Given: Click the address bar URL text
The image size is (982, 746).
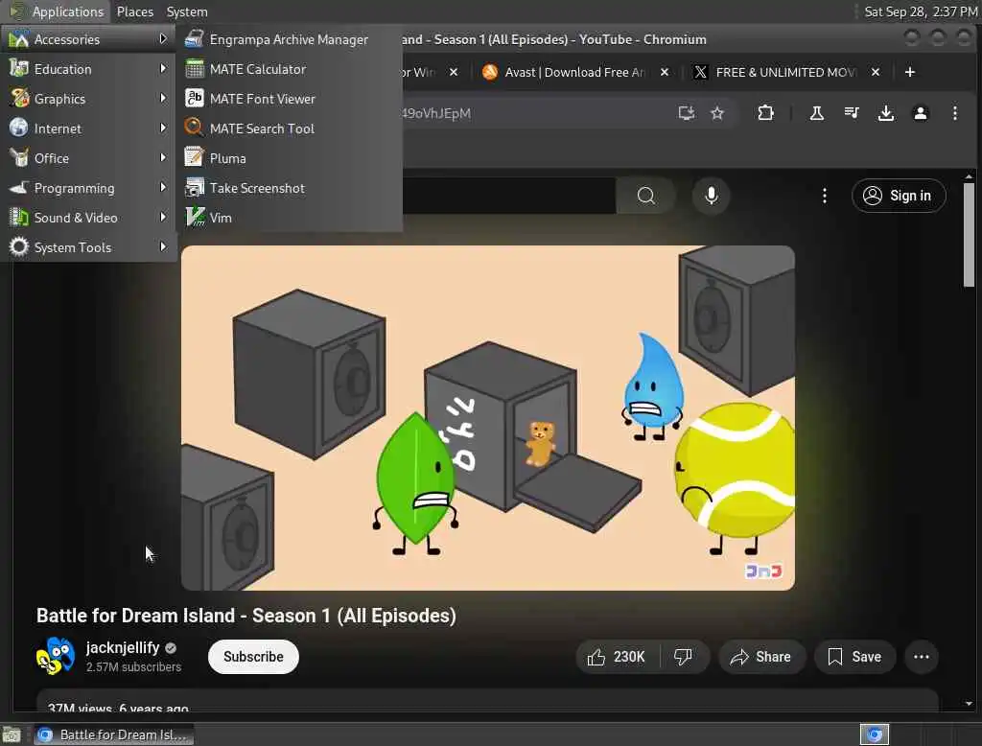Looking at the screenshot, I should click(436, 113).
